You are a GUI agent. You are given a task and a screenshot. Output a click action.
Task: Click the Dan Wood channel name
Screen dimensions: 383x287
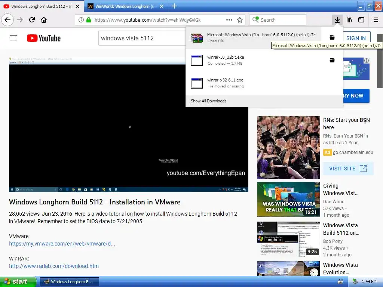(334, 201)
